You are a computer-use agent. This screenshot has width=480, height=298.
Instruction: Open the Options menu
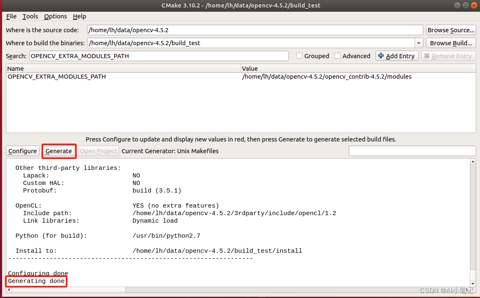point(55,16)
